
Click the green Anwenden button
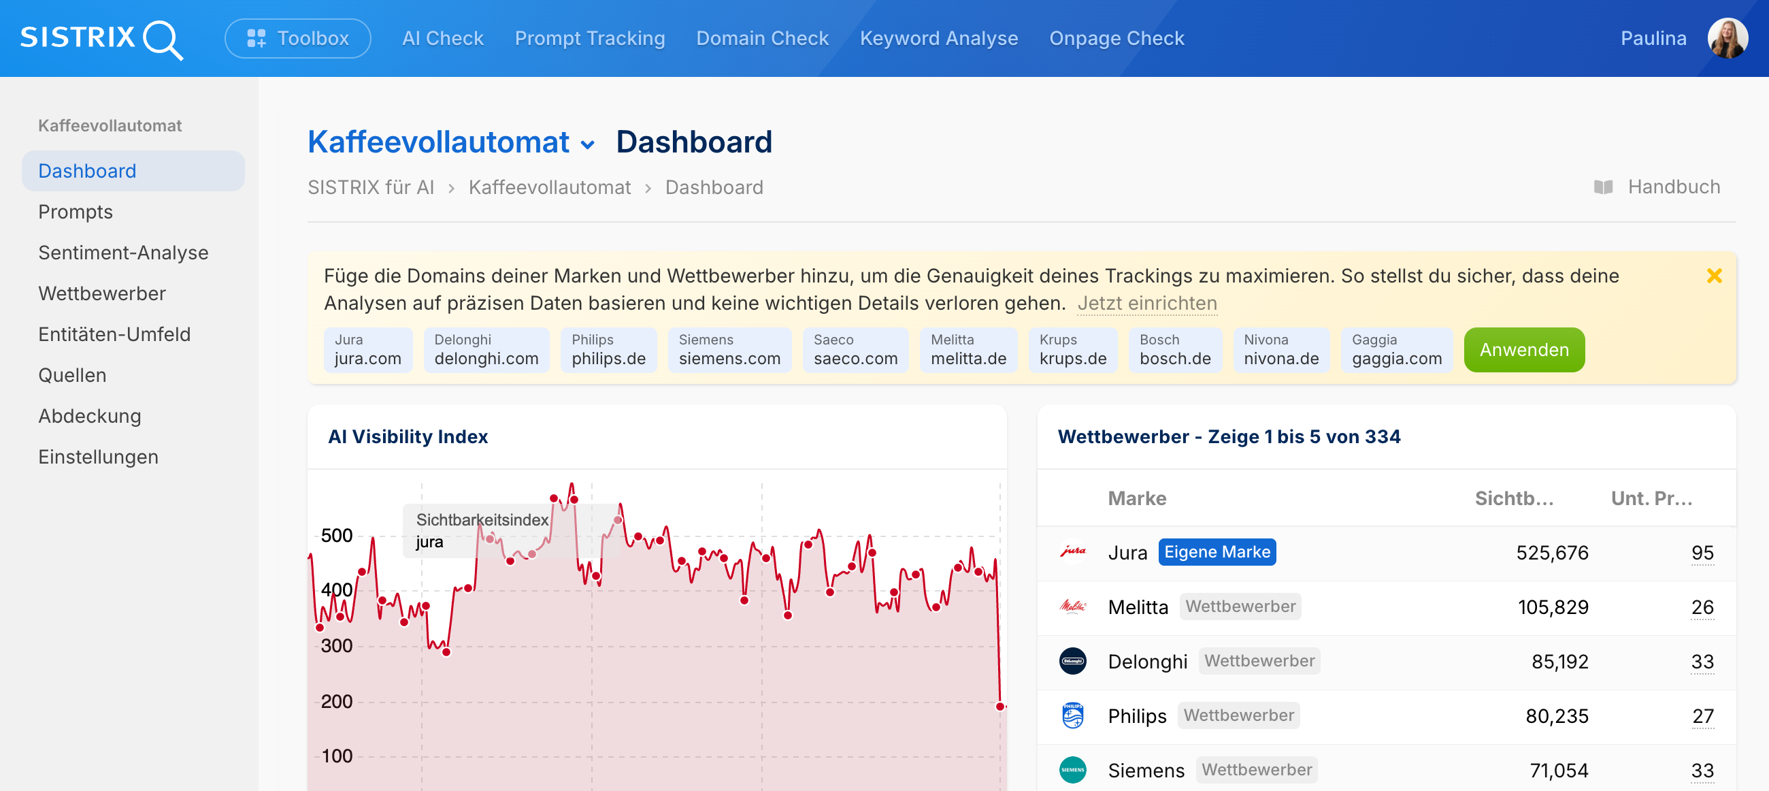tap(1524, 350)
